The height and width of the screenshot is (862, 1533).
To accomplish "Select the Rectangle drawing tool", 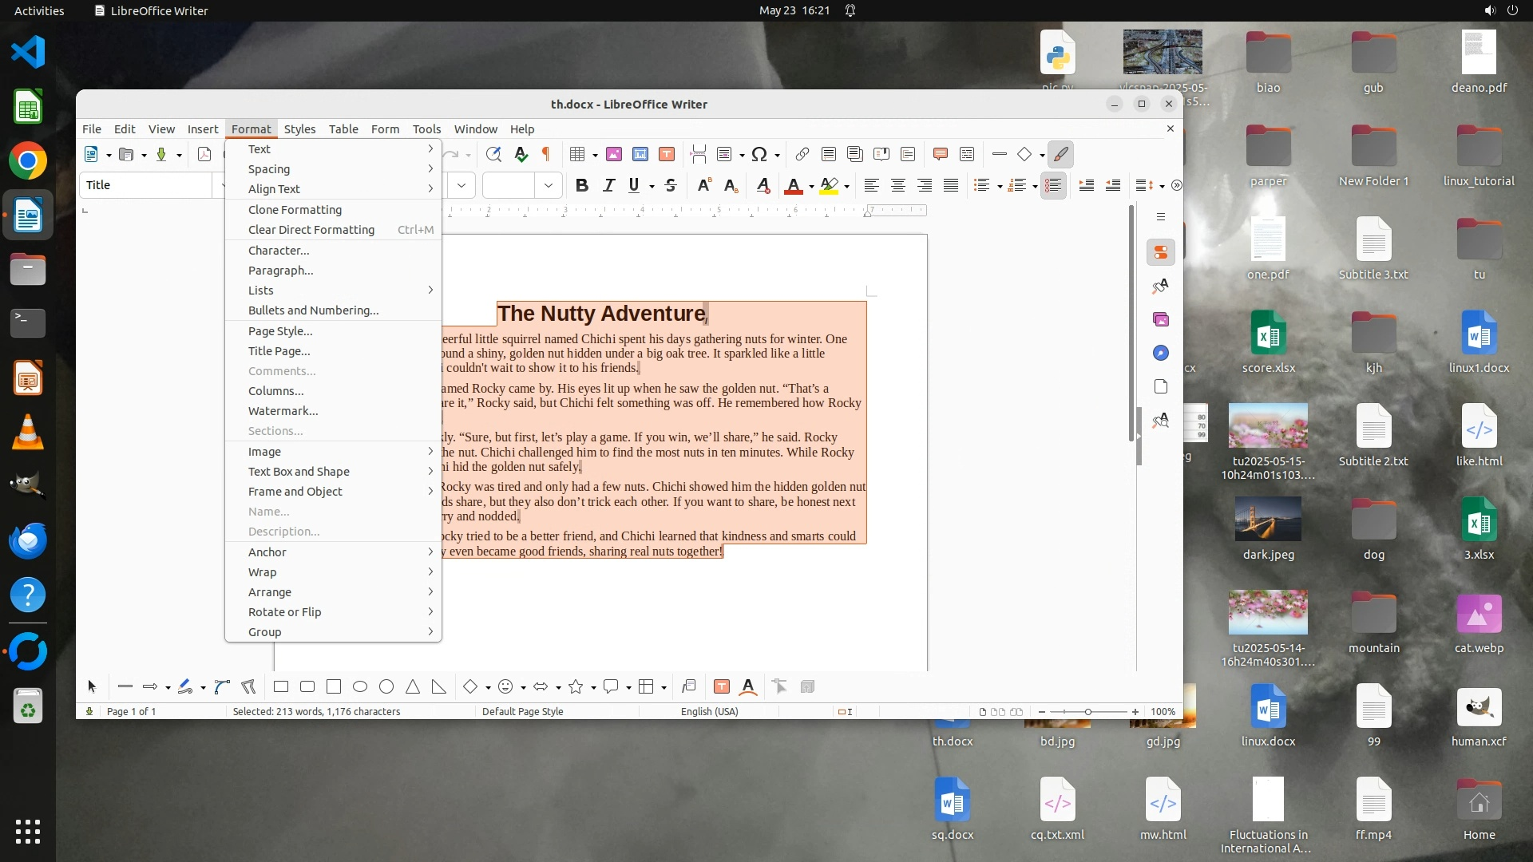I will pos(281,686).
